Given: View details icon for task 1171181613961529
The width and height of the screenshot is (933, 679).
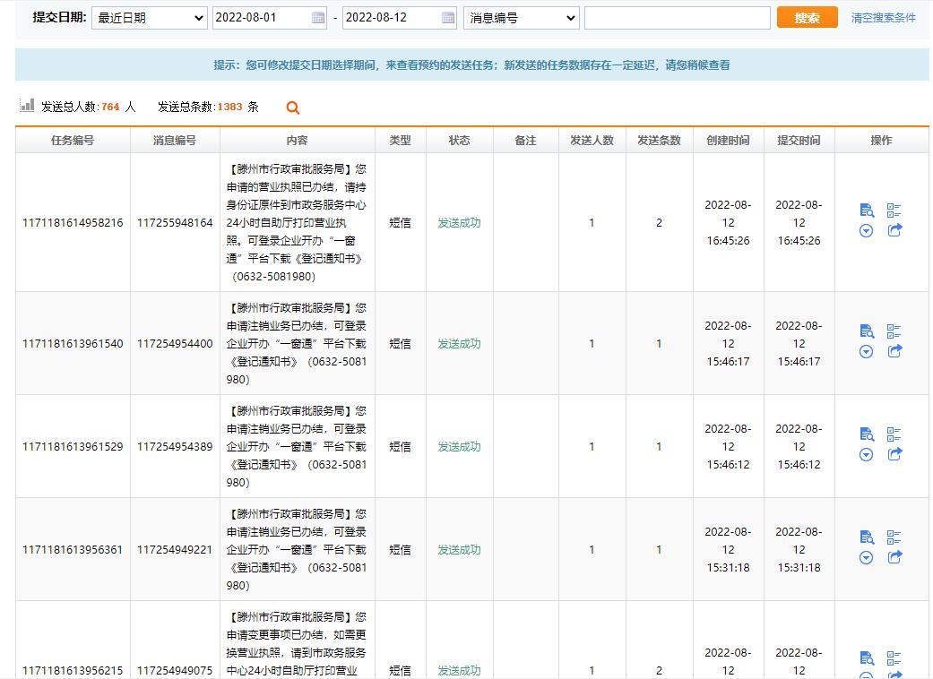Looking at the screenshot, I should point(867,434).
